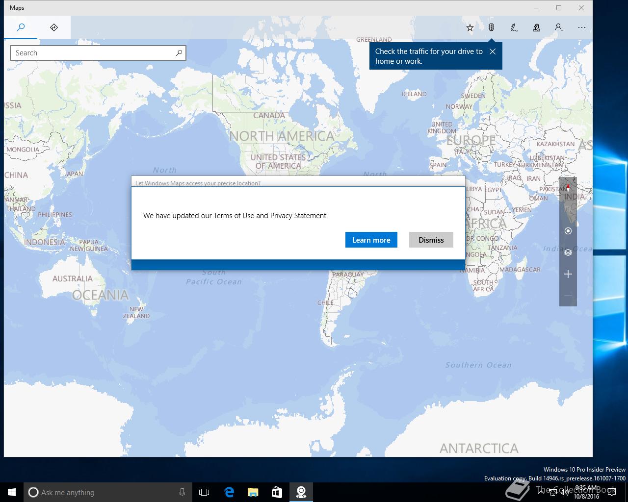Click the SWEDEN label on map
This screenshot has height=502, width=628.
click(473, 96)
